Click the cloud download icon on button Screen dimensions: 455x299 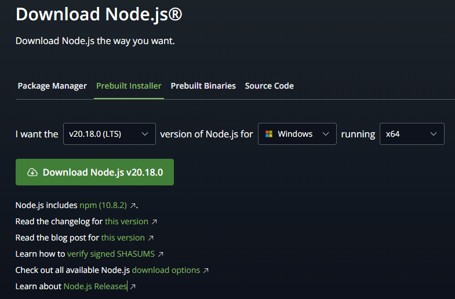pos(32,172)
